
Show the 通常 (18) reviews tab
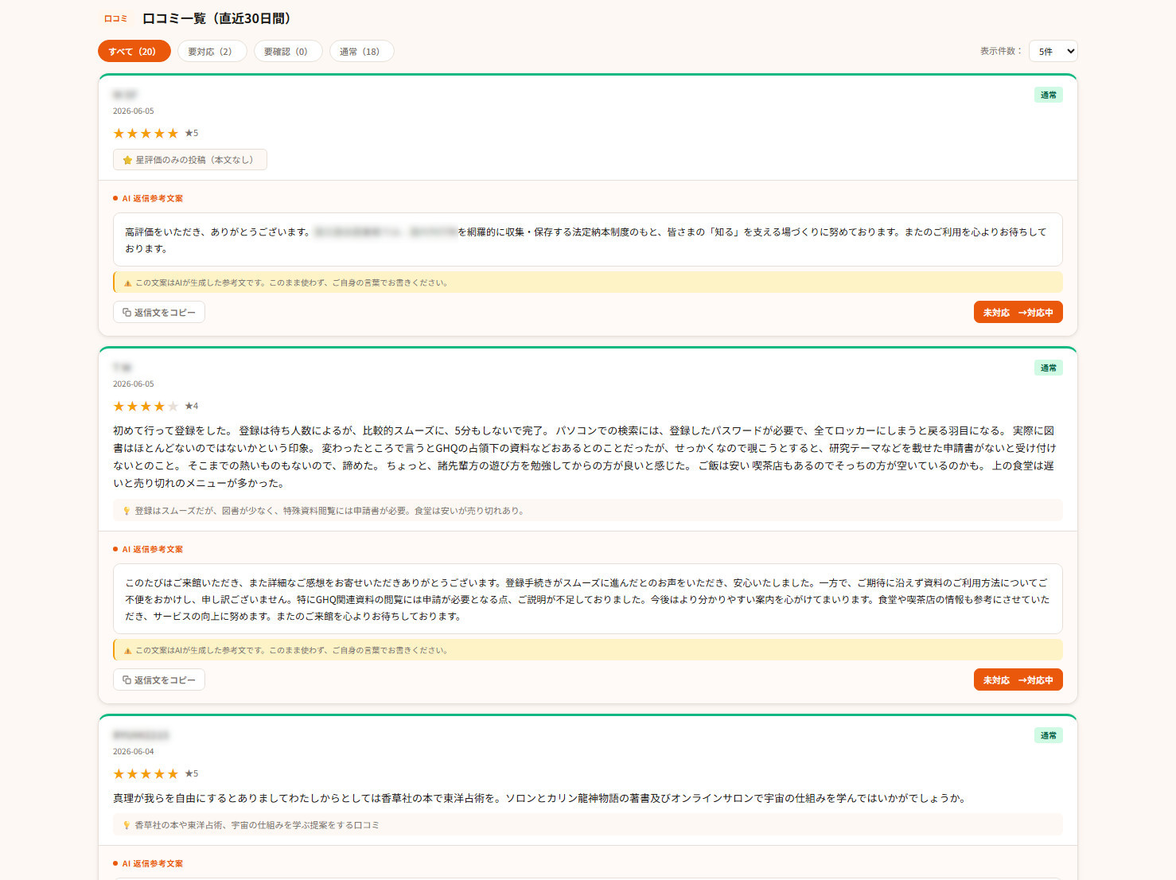click(361, 51)
